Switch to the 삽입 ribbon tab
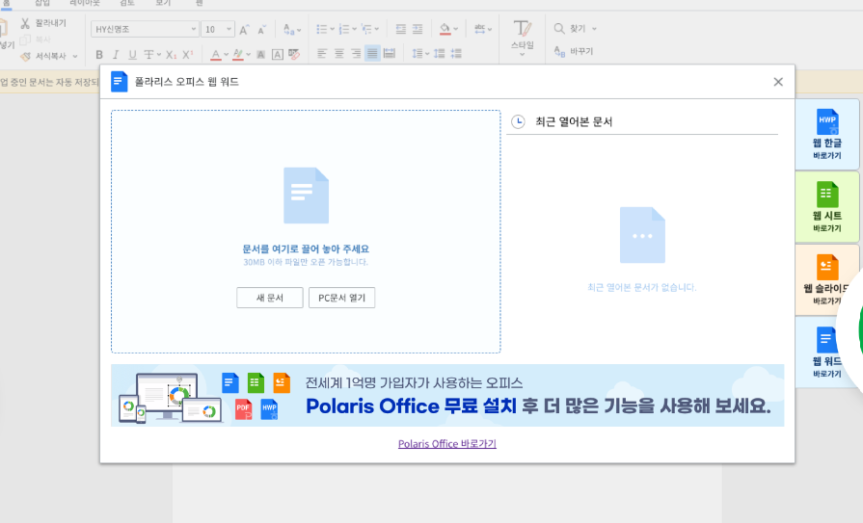 pyautogui.click(x=42, y=3)
